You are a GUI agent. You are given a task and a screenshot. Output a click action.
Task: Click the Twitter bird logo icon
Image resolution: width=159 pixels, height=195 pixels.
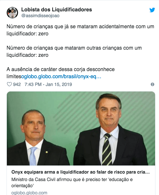pyautogui.click(x=152, y=10)
